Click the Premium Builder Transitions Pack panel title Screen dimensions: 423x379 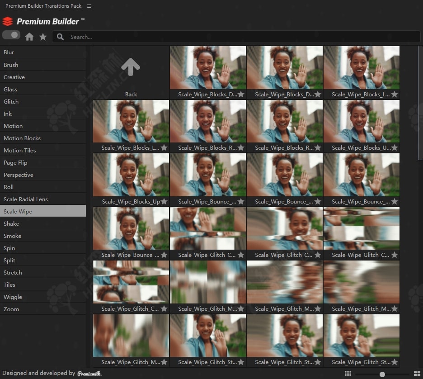[43, 6]
